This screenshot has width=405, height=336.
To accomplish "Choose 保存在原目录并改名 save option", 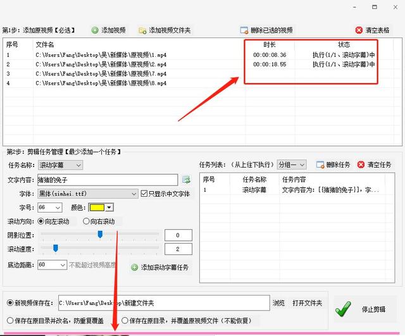I will click(x=10, y=320).
